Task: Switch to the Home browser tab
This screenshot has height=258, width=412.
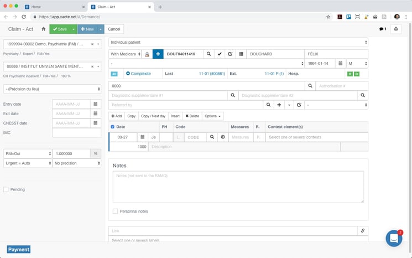Action: pyautogui.click(x=54, y=7)
